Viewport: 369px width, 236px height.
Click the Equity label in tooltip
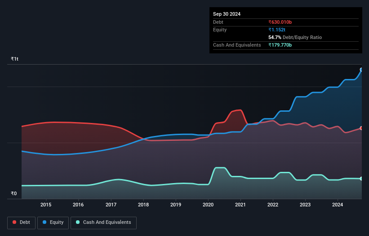(x=220, y=30)
